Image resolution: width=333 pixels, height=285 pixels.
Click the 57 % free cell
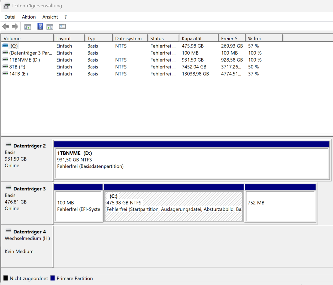click(253, 46)
